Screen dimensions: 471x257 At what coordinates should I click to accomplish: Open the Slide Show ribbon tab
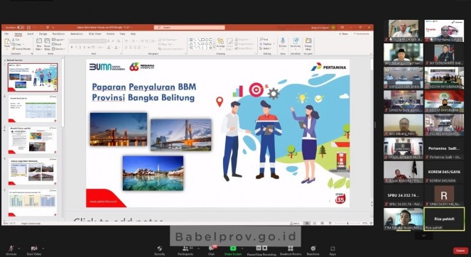click(95, 34)
